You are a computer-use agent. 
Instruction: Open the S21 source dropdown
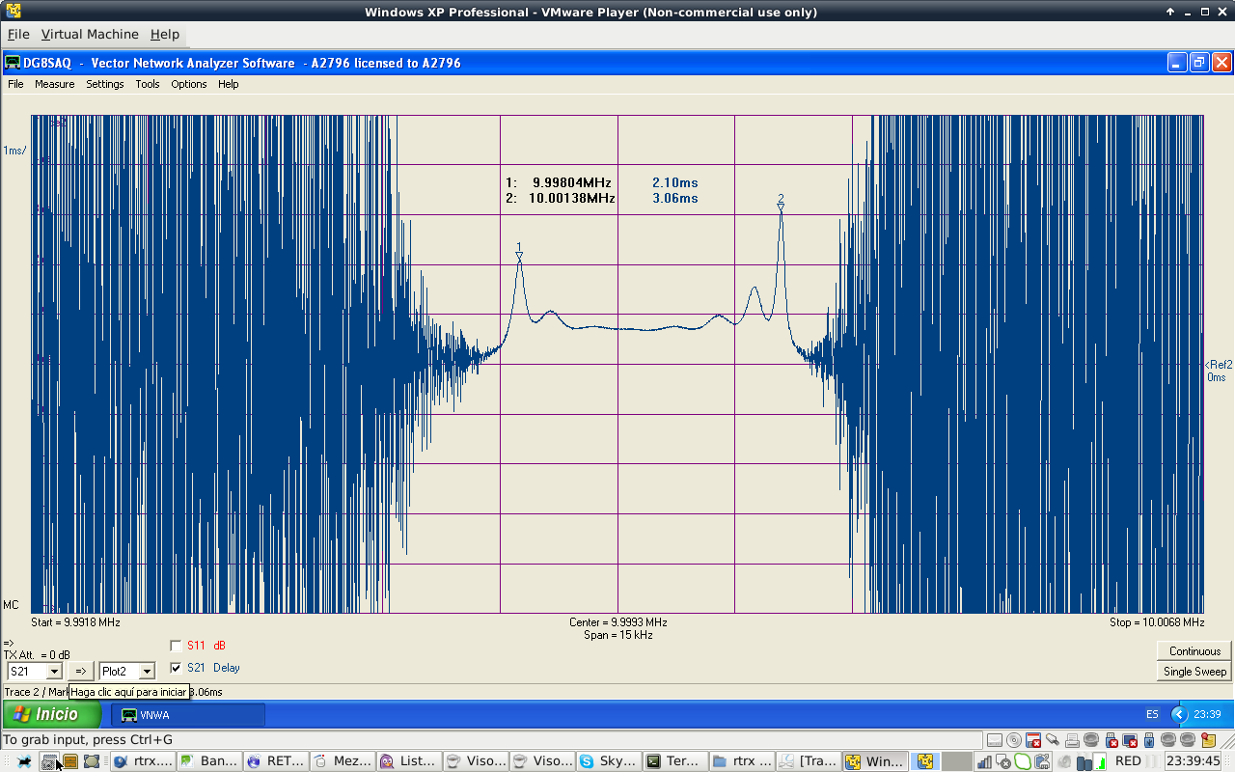tap(54, 671)
